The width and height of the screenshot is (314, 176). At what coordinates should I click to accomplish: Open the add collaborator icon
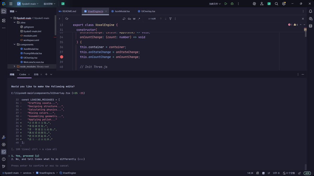(x=262, y=4)
